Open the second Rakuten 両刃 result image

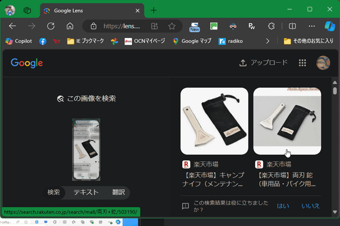point(287,121)
